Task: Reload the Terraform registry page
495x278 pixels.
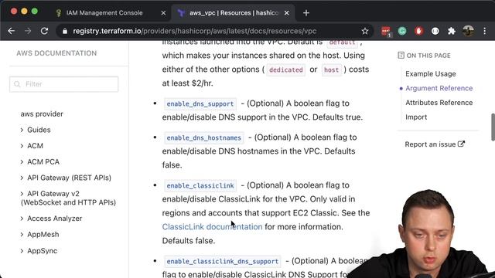Action: 45,31
